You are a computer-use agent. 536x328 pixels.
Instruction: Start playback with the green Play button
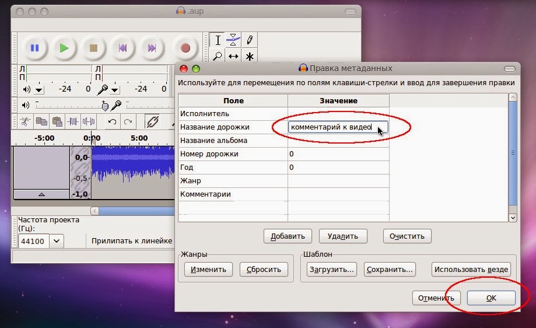[x=64, y=48]
